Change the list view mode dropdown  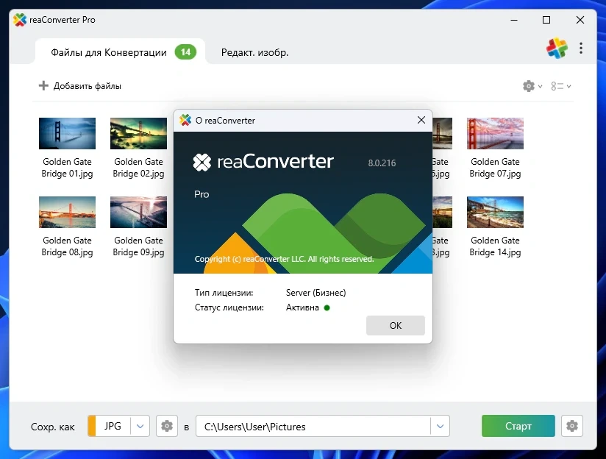561,86
